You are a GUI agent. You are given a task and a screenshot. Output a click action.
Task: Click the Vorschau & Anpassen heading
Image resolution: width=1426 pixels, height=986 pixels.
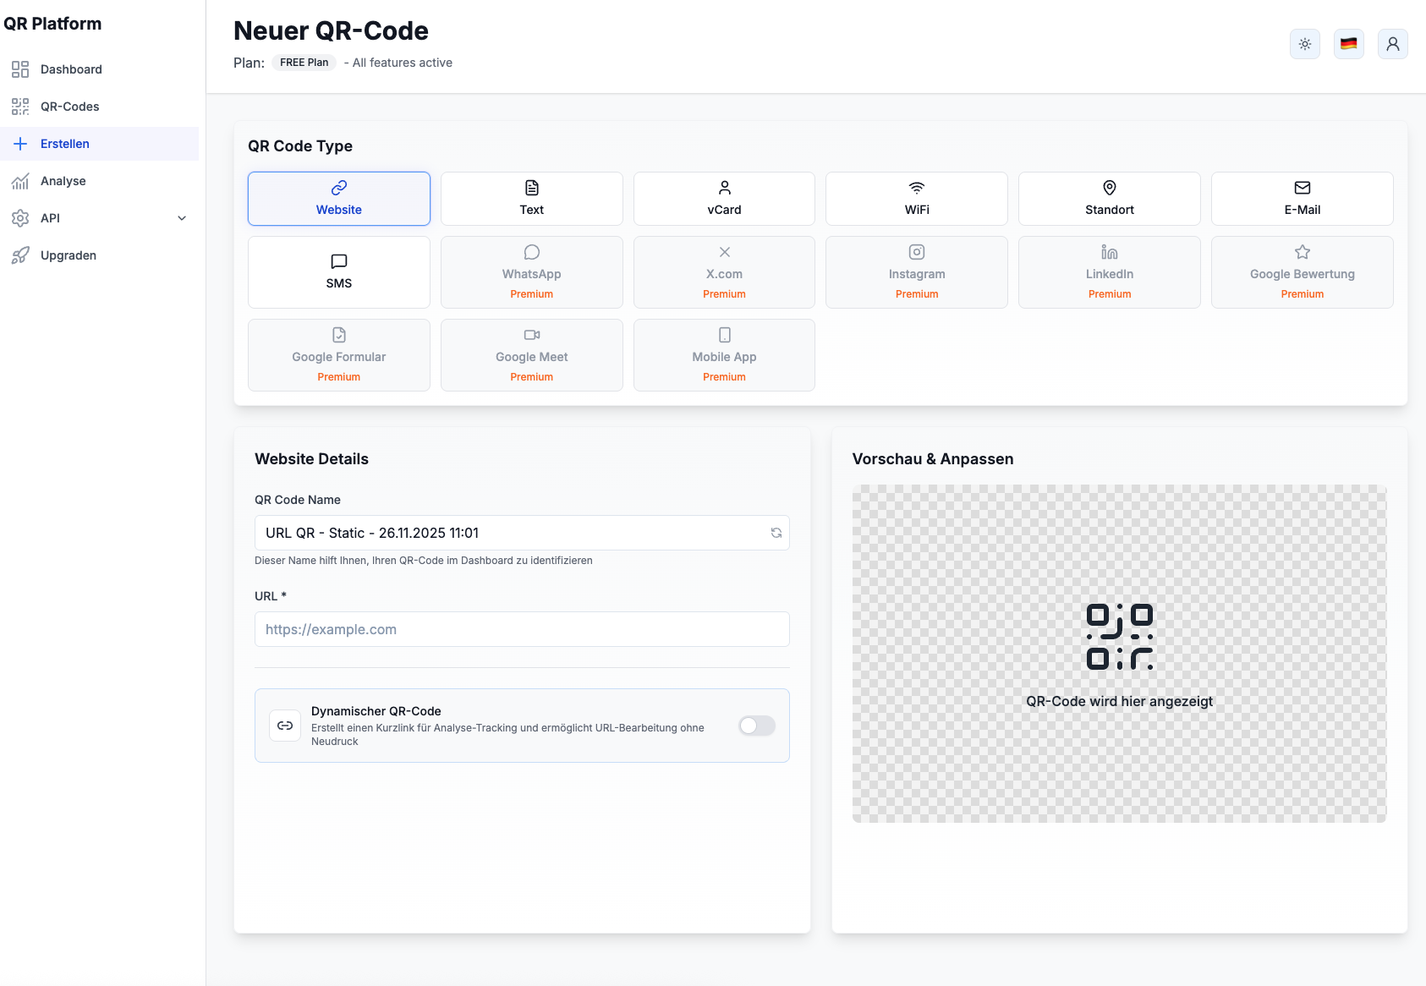(x=933, y=459)
